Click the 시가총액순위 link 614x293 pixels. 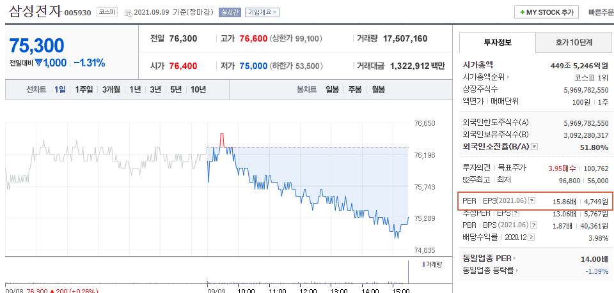(484, 77)
